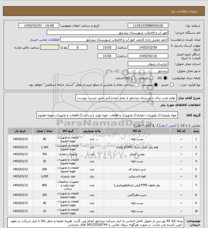208x228 pixels.
Task: Click the شرح کلی نیاز description field
Action: coord(126,98)
